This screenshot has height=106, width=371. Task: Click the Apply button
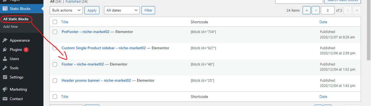point(92,10)
